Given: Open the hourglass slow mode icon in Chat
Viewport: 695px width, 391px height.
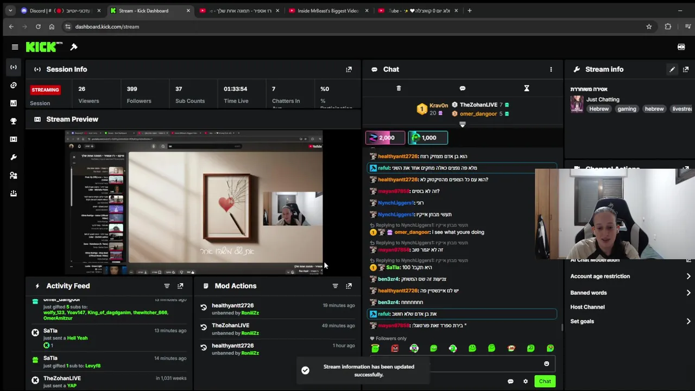Looking at the screenshot, I should 527,88.
